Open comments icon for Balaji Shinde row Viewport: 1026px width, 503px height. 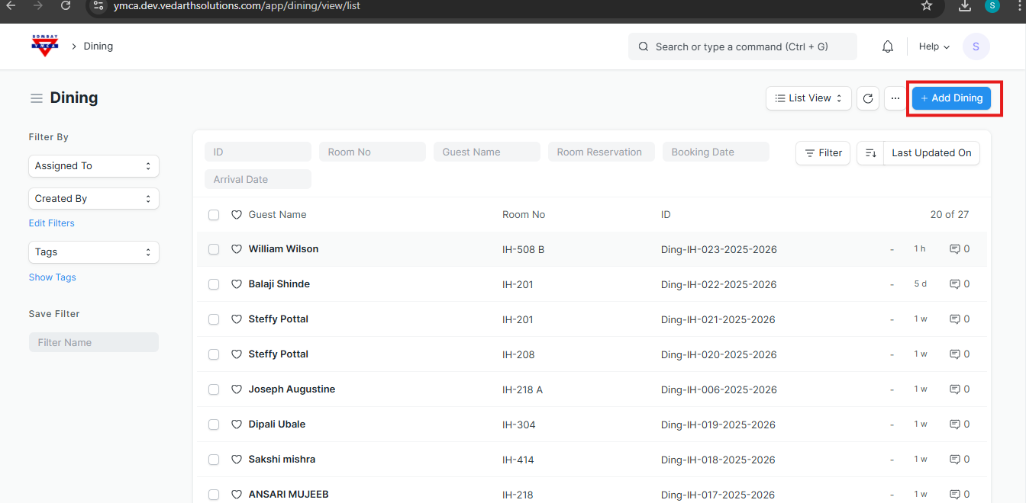[954, 284]
